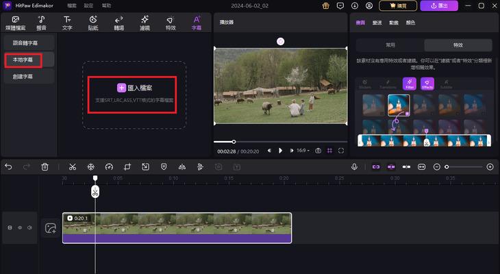
Task: Click the microphone voice-over record icon
Action: (354, 166)
